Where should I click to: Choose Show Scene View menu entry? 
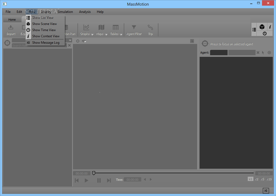[x=45, y=24]
